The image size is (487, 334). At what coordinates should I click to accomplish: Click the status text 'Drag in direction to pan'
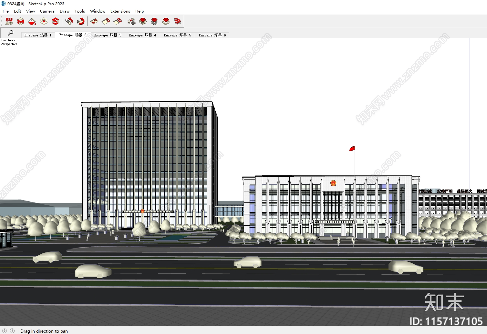click(44, 331)
